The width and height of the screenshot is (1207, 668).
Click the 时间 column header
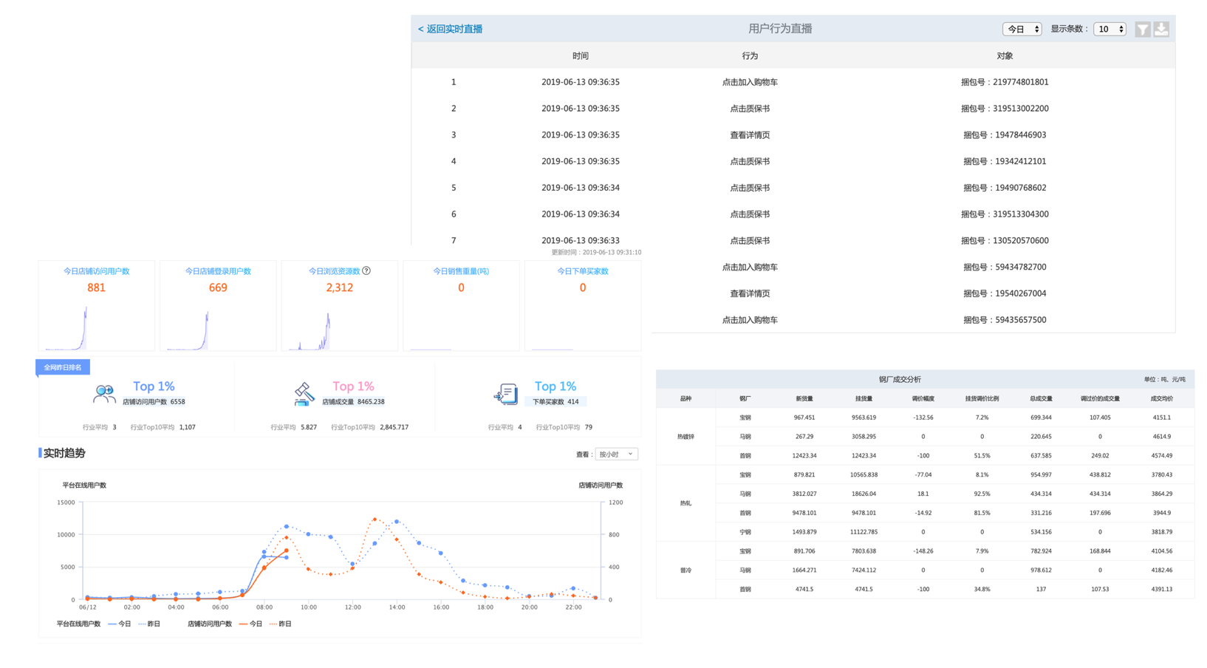581,55
